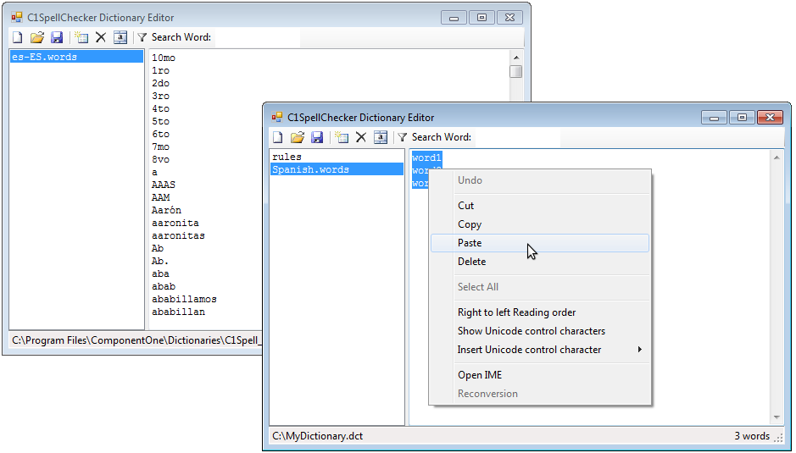Minimize the front Dictionary Editor window

pyautogui.click(x=715, y=118)
